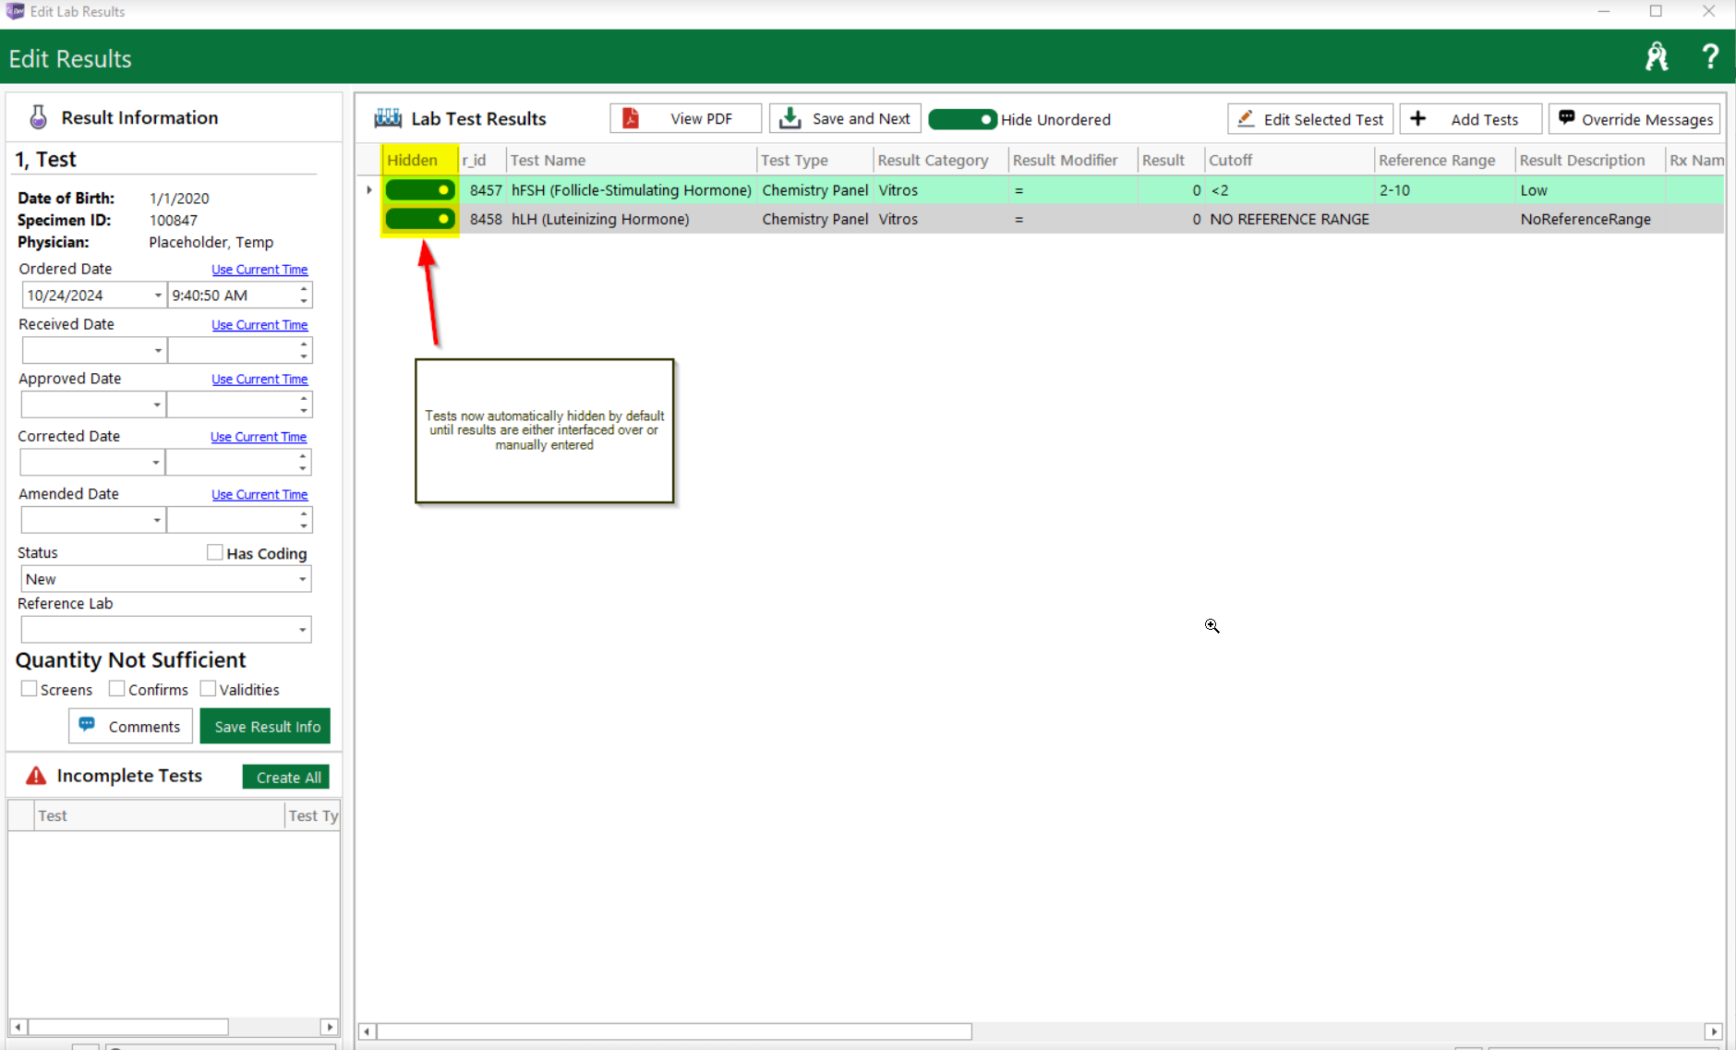
Task: Click the help question mark icon
Action: click(1709, 57)
